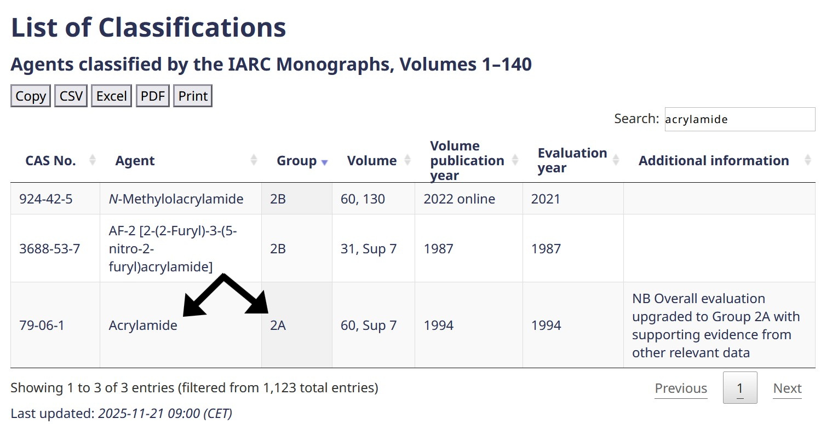Image resolution: width=838 pixels, height=424 pixels.
Task: Select the Acrylamide agent cell
Action: tap(143, 326)
